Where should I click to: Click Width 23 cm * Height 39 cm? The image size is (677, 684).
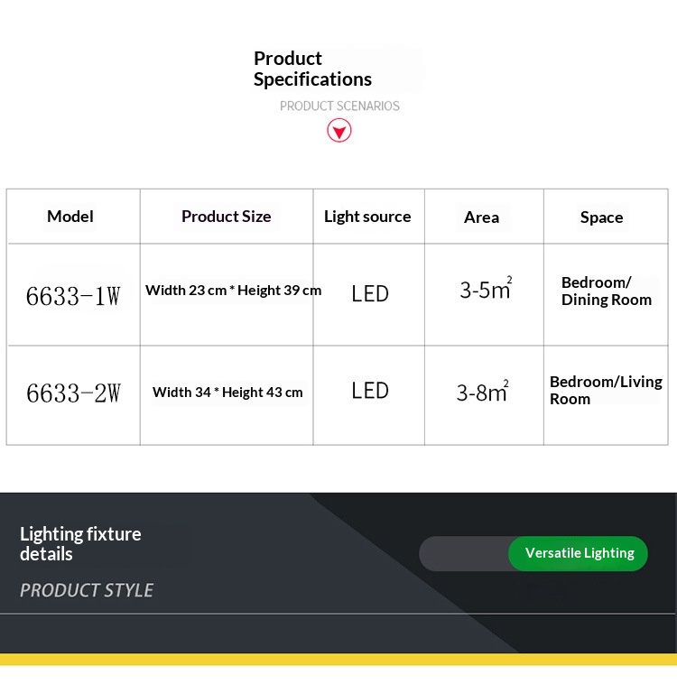tap(233, 290)
